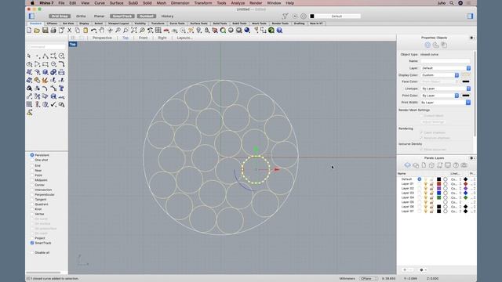502x282 pixels.
Task: Select the Pan hand tool
Action: pos(102,31)
